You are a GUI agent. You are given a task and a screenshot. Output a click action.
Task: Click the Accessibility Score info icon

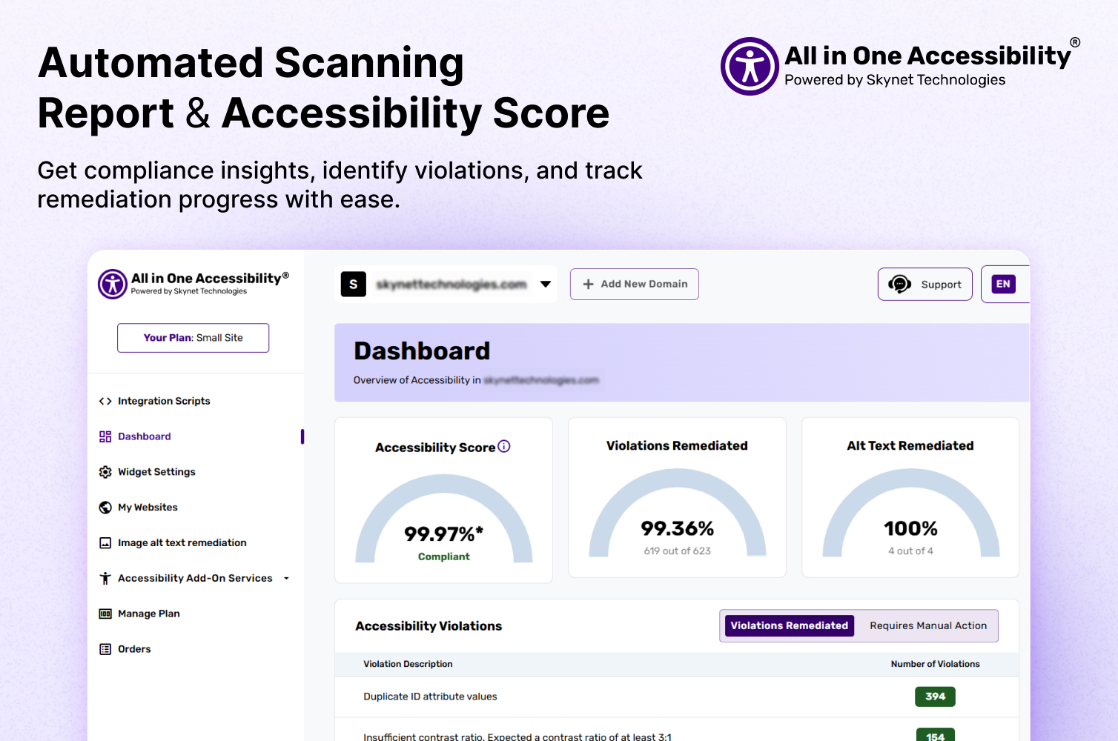tap(504, 446)
